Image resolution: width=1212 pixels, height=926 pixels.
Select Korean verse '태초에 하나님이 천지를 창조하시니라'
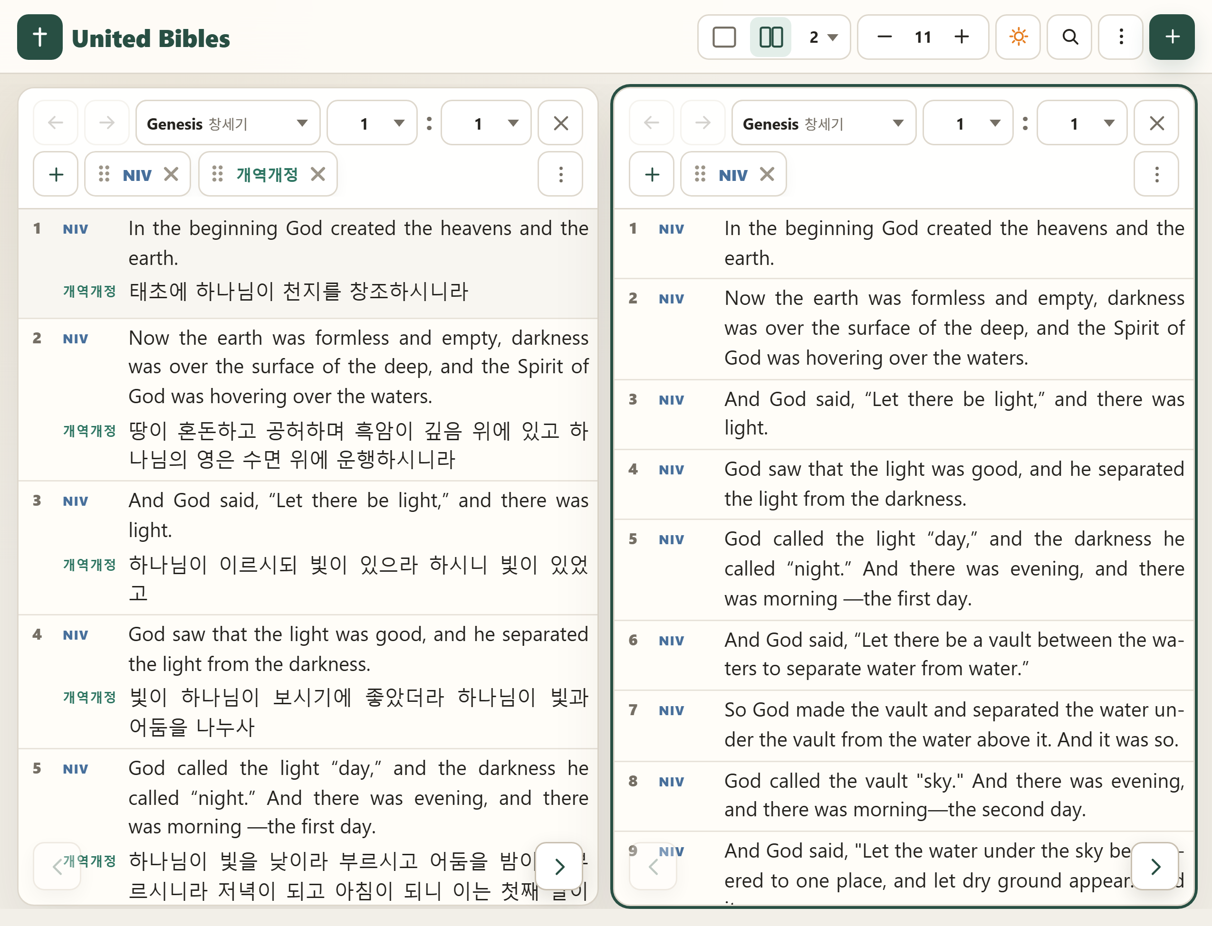point(298,291)
